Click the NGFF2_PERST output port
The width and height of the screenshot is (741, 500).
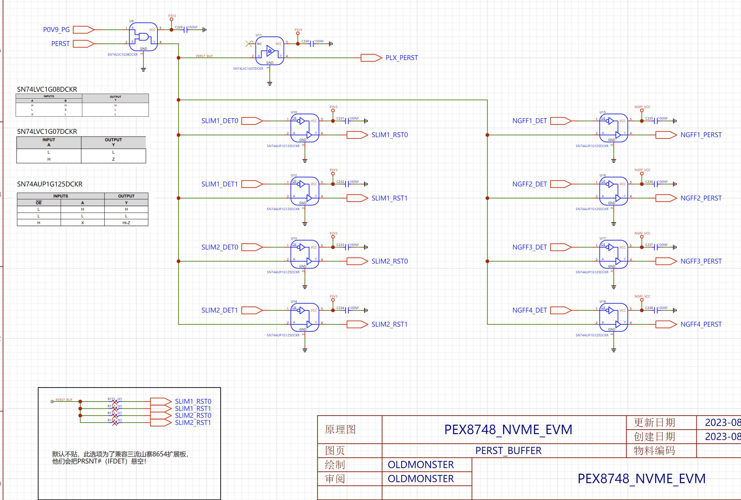click(x=666, y=198)
